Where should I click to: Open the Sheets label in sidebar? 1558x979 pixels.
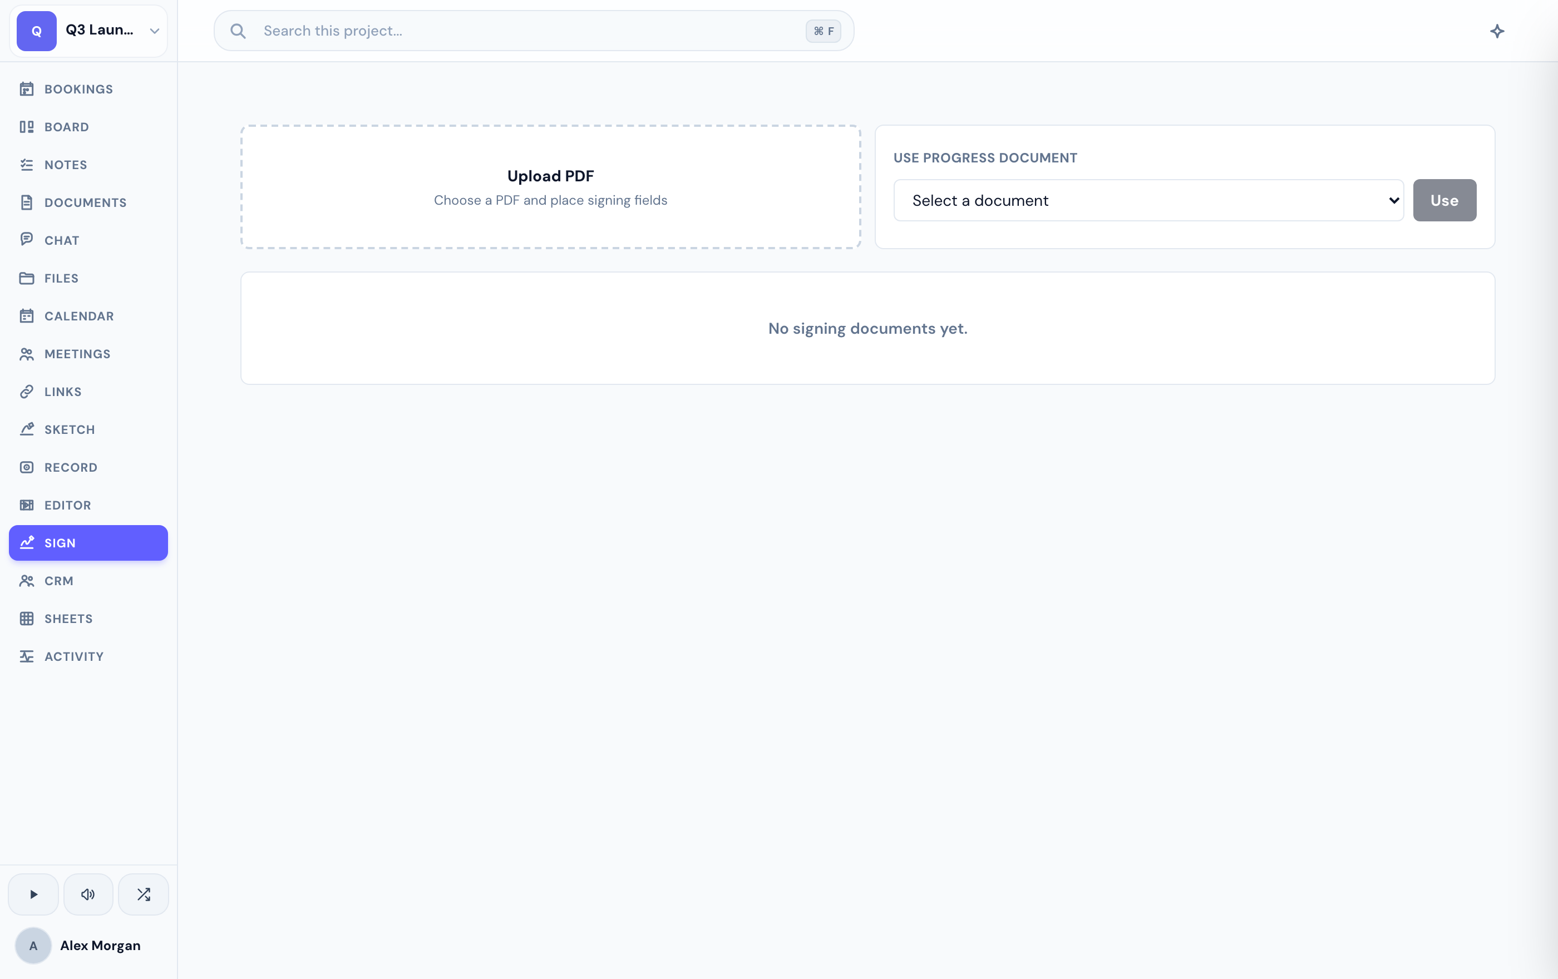tap(68, 619)
